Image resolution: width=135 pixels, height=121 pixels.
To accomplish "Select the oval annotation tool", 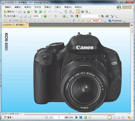I will click(x=56, y=21).
